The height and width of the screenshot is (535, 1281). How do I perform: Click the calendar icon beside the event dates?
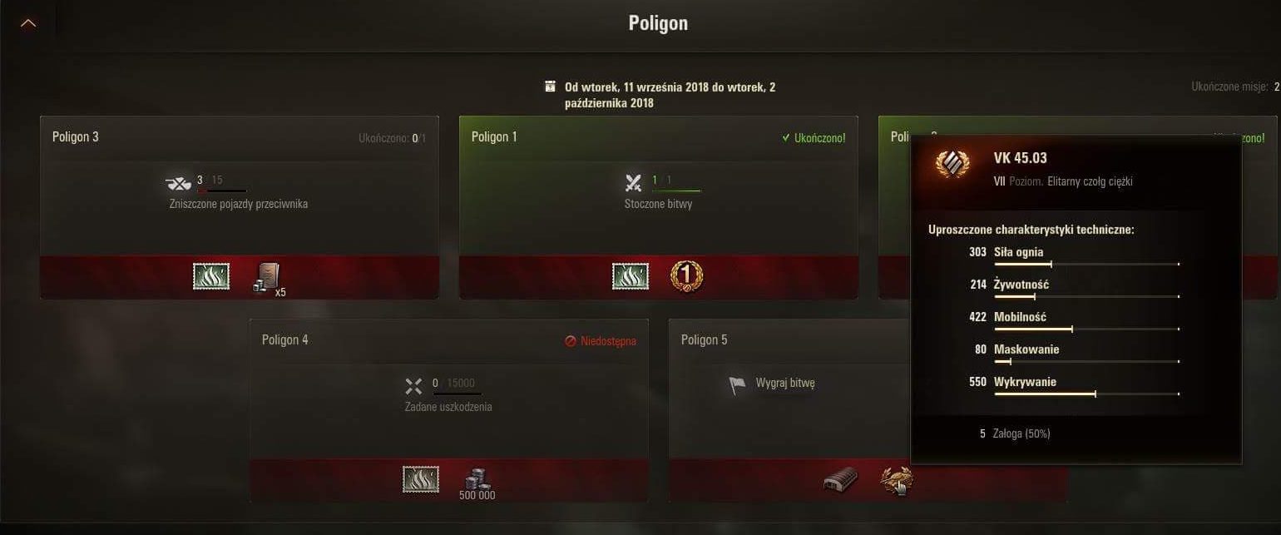[x=550, y=87]
